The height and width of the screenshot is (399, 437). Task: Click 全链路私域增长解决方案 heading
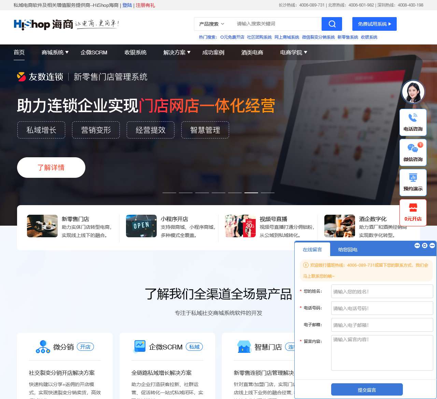point(161,373)
